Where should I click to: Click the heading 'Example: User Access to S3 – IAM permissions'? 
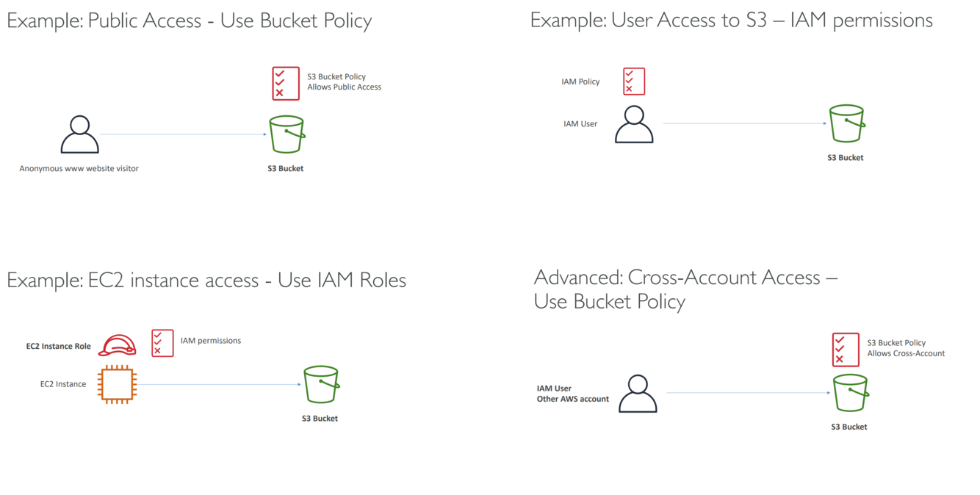tap(731, 20)
